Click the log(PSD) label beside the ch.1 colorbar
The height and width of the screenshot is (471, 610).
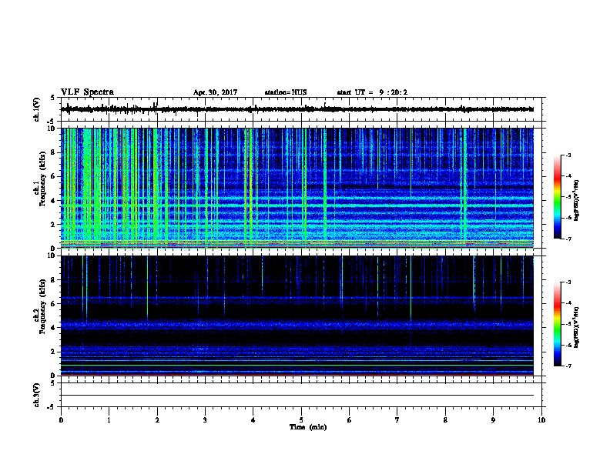577,201
